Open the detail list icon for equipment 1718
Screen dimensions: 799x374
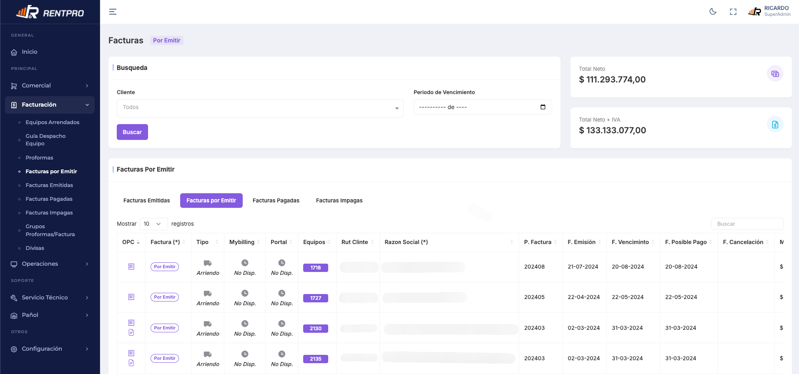pos(131,267)
